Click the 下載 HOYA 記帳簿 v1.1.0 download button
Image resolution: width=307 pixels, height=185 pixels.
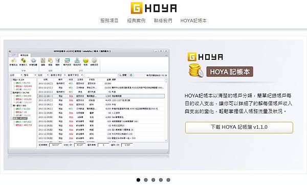click(239, 127)
